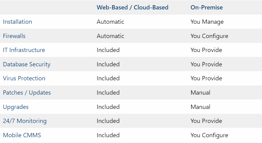The image size is (262, 143).
Task: Click You Provide in 24/7 Monitoring row
Action: point(206,121)
